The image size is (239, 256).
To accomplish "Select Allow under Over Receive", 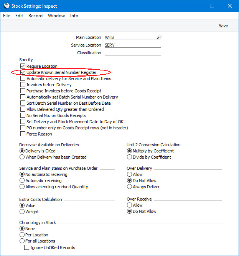I will (129, 205).
